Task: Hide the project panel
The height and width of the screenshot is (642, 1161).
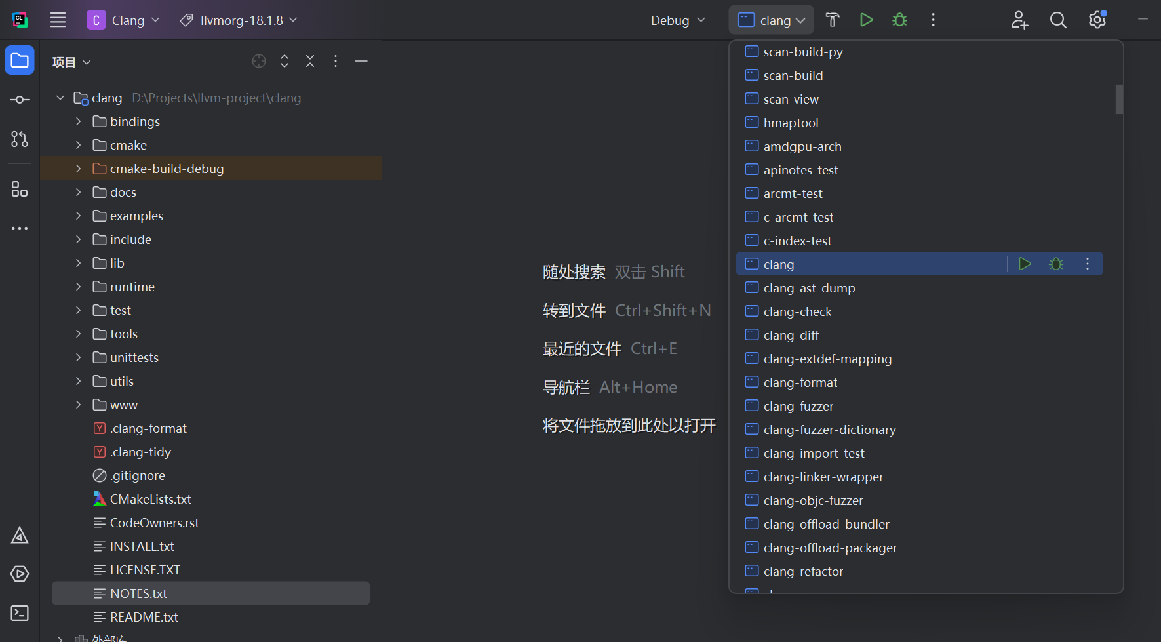Action: (361, 61)
